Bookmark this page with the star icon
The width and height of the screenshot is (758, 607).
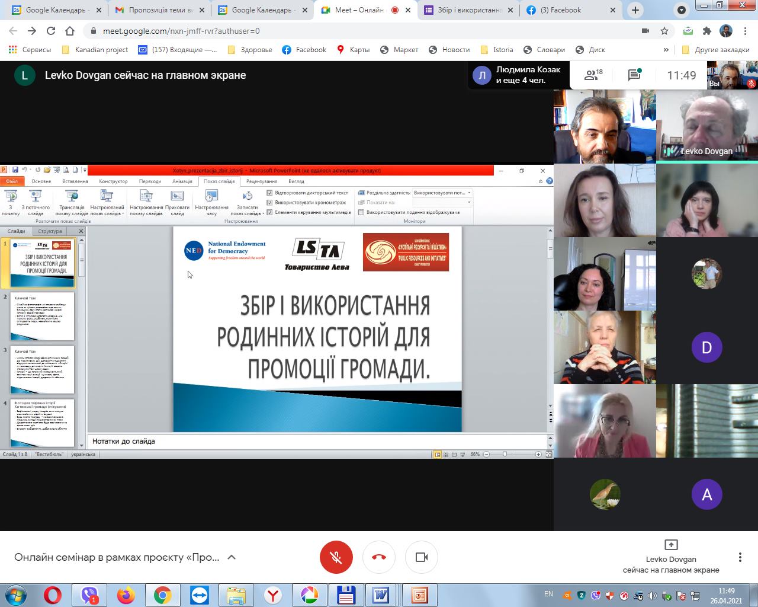pos(664,31)
